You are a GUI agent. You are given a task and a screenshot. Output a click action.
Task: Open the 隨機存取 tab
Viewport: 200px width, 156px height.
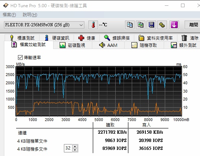tap(144, 45)
